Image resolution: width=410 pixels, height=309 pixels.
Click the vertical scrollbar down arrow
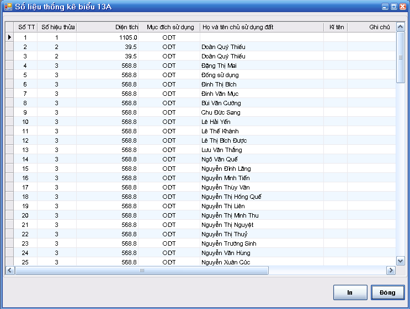pyautogui.click(x=401, y=261)
